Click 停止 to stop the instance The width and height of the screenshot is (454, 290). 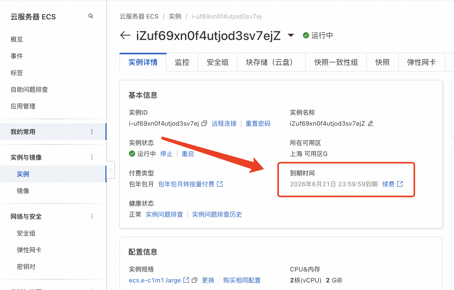(166, 154)
